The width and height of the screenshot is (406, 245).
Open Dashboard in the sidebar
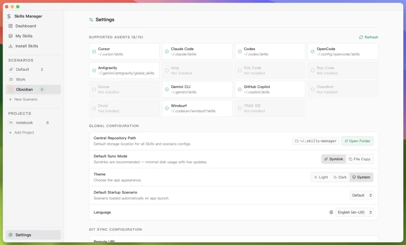pyautogui.click(x=33, y=26)
